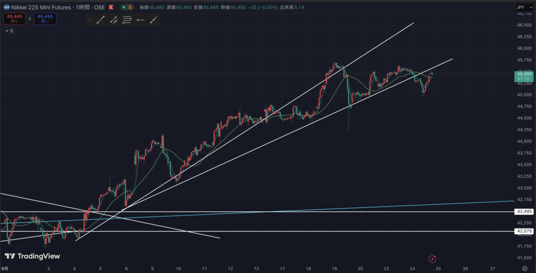Grab the drawing toolbar drag handle
This screenshot has width=536, height=273.
[x=90, y=20]
